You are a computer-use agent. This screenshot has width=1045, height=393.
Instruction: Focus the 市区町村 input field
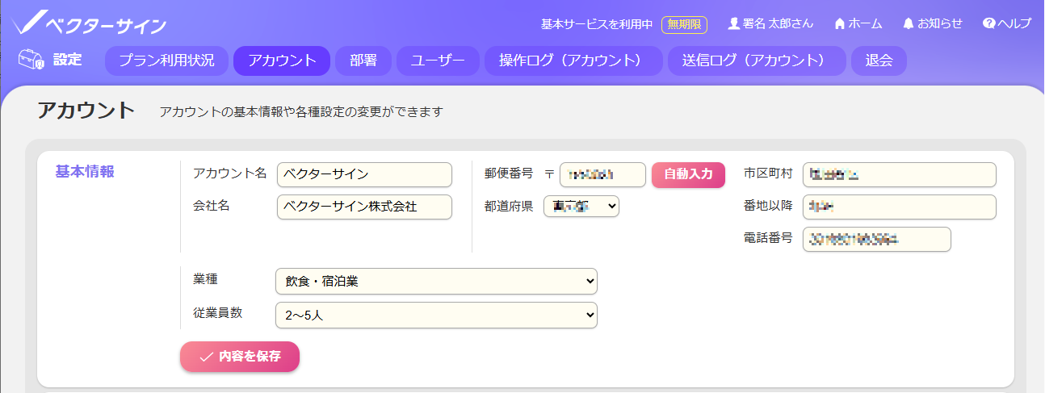click(x=900, y=174)
